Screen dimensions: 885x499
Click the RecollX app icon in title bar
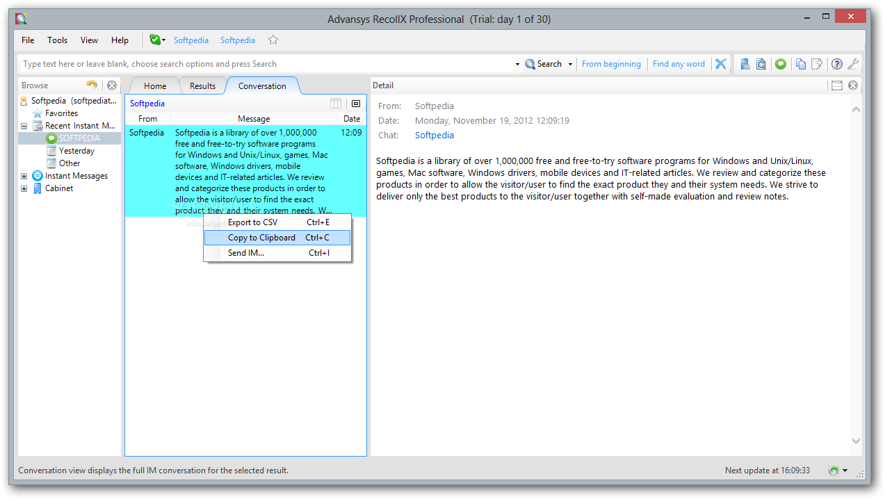pyautogui.click(x=21, y=19)
